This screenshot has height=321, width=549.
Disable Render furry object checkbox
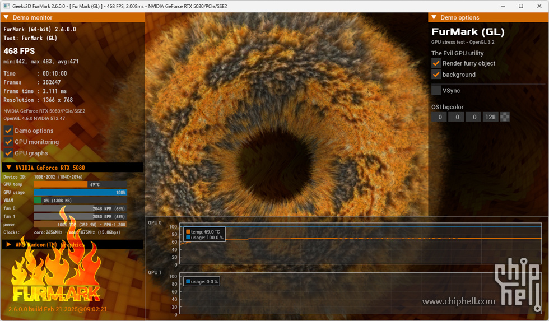click(436, 63)
